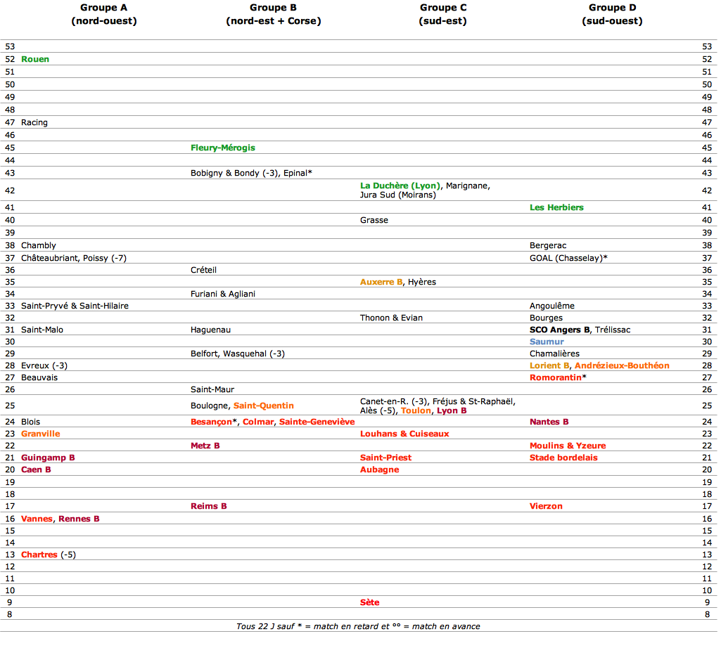The width and height of the screenshot is (721, 655).
Task: Select Boulogne in row 25
Action: point(209,406)
